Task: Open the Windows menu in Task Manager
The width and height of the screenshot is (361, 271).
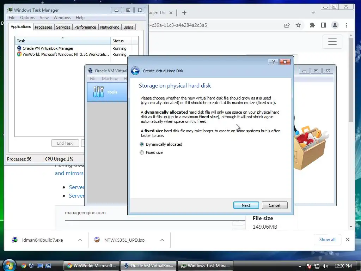Action: [62, 18]
